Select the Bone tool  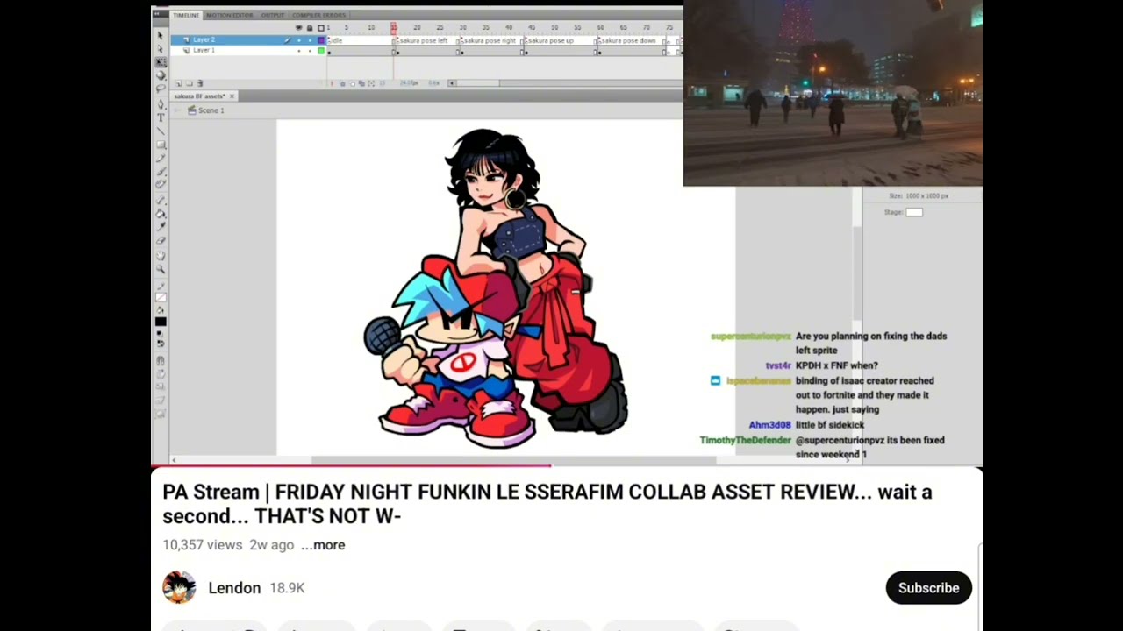point(161,200)
